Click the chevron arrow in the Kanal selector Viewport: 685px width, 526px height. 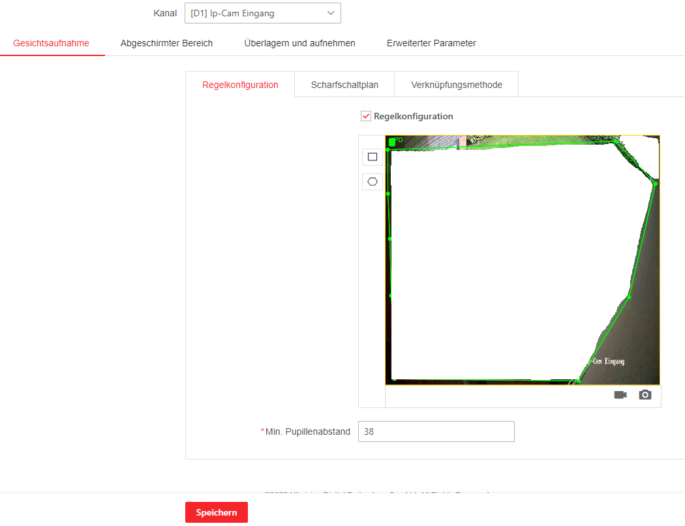(331, 13)
